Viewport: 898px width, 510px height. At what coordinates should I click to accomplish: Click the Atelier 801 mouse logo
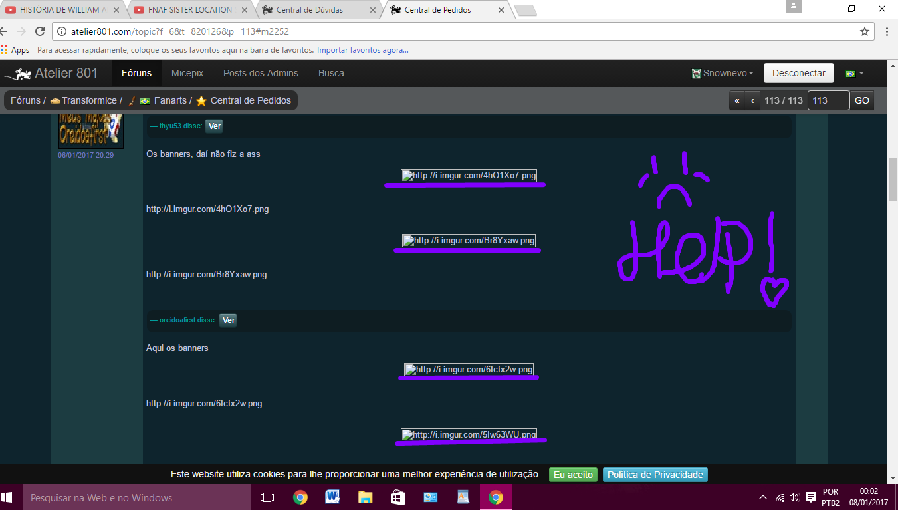click(x=17, y=74)
